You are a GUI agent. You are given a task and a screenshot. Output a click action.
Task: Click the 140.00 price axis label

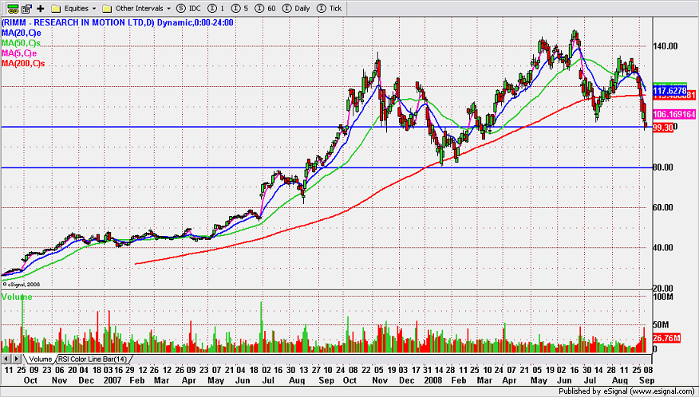click(665, 46)
